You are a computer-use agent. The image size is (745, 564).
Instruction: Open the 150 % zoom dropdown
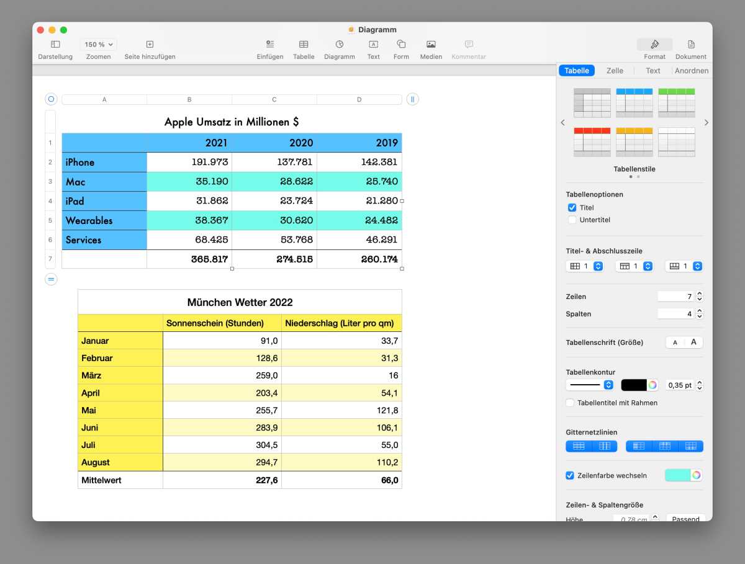[99, 45]
